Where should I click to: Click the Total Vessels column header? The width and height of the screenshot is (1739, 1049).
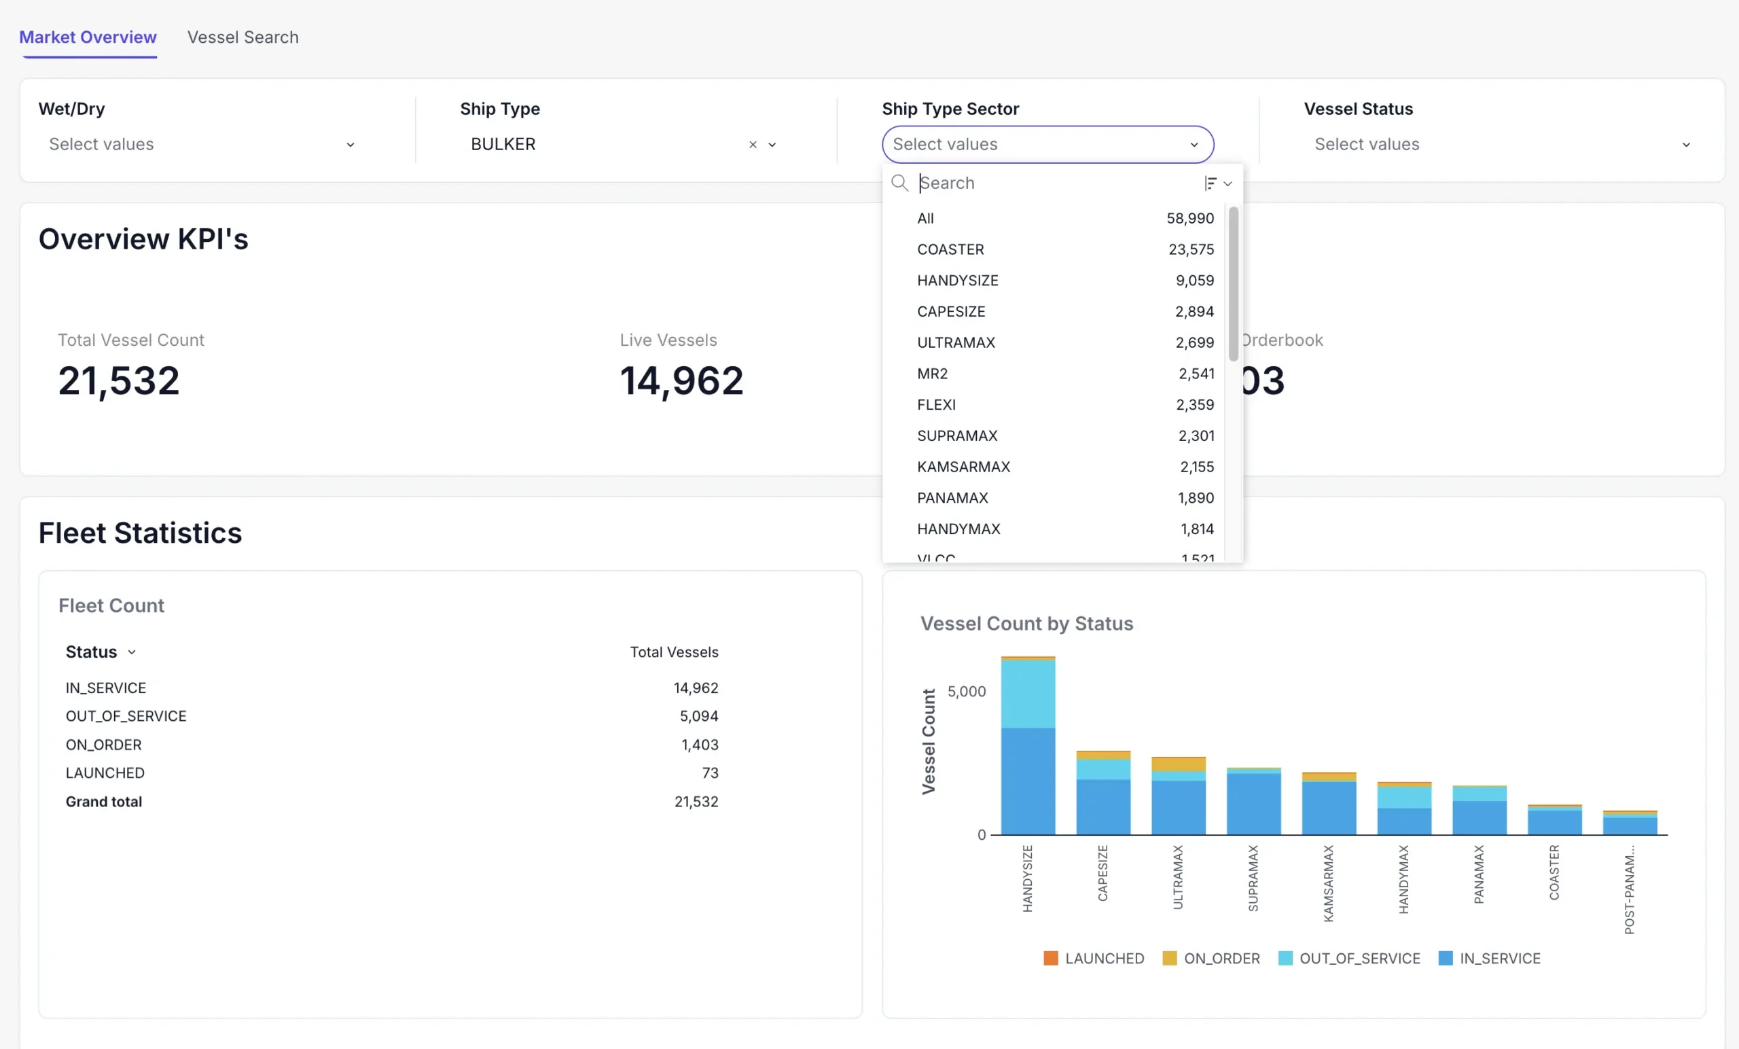(674, 652)
